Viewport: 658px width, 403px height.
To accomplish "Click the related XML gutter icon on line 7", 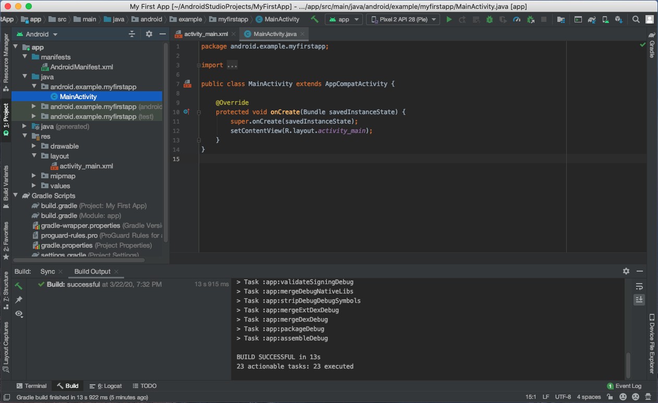I will [x=187, y=84].
